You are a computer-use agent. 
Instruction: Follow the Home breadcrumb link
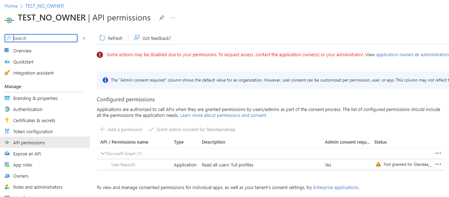[11, 6]
